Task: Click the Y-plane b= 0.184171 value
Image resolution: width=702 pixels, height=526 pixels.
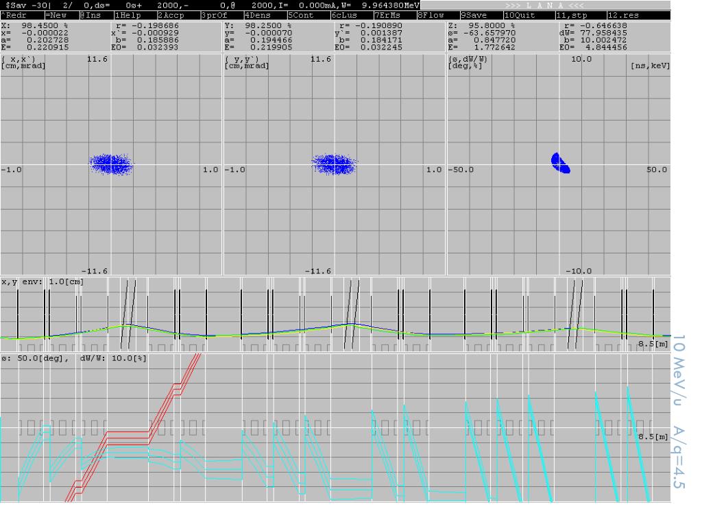Action: pyautogui.click(x=371, y=40)
